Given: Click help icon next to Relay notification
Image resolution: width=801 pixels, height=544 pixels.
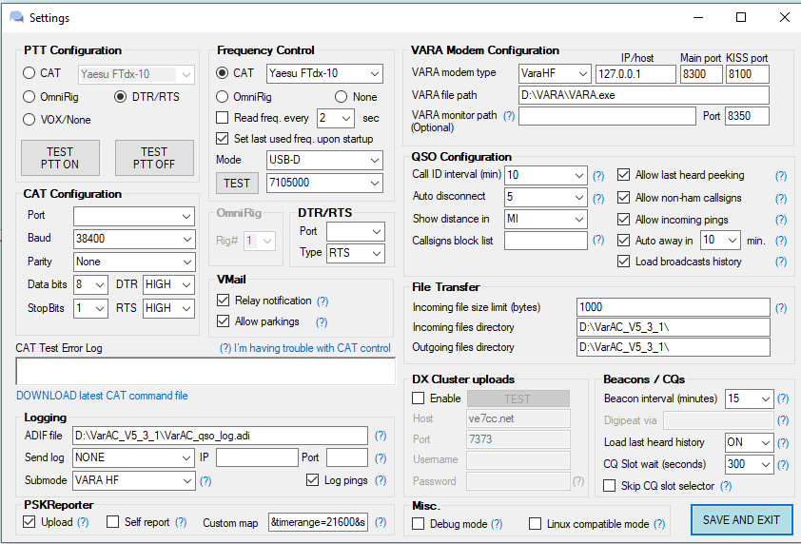Looking at the screenshot, I should click(322, 301).
